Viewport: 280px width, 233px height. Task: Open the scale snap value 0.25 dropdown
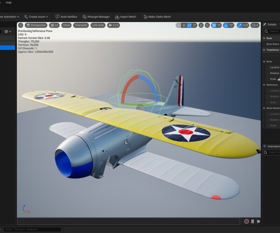[x=245, y=25]
